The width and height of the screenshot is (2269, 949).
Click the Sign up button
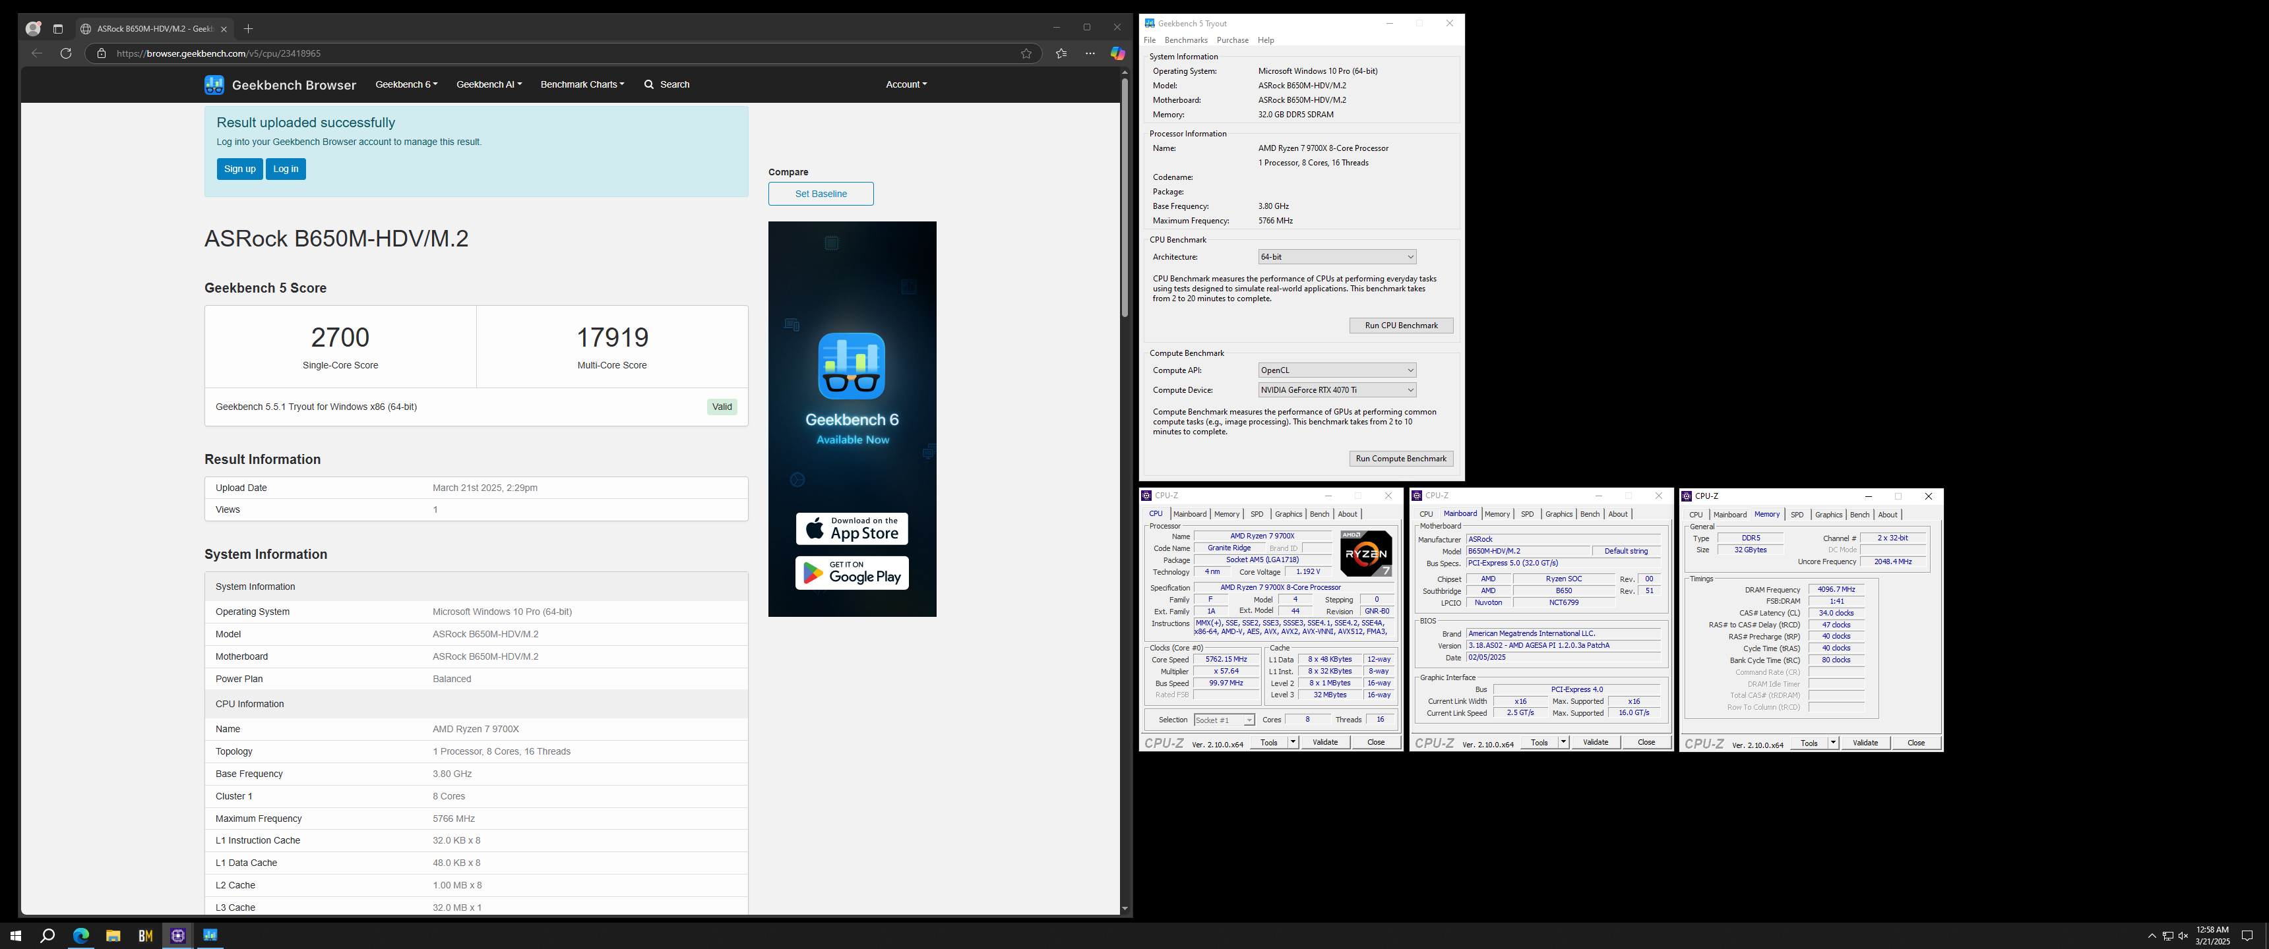[239, 169]
